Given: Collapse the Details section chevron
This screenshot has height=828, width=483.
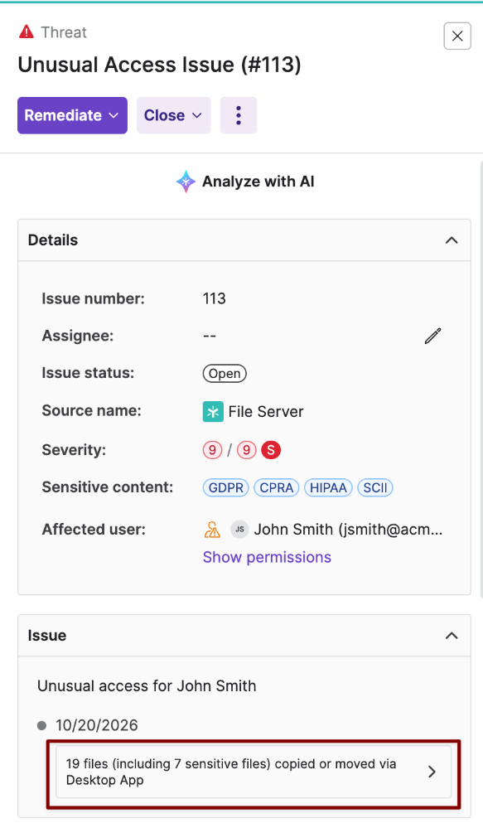Looking at the screenshot, I should click(452, 240).
